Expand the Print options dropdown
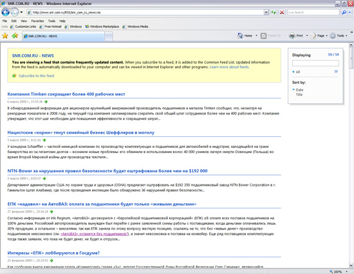354x274 pixels. (307, 35)
